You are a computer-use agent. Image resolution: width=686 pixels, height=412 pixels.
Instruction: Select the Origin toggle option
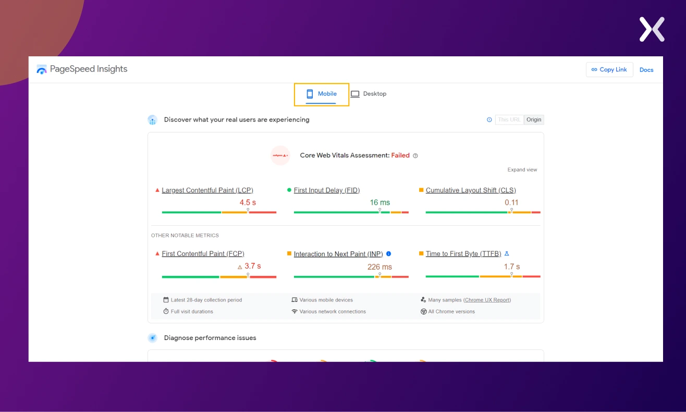point(534,119)
